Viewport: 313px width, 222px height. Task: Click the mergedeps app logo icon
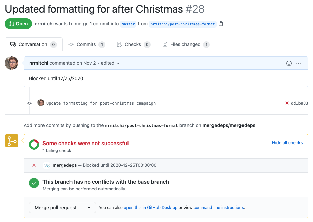(47, 165)
